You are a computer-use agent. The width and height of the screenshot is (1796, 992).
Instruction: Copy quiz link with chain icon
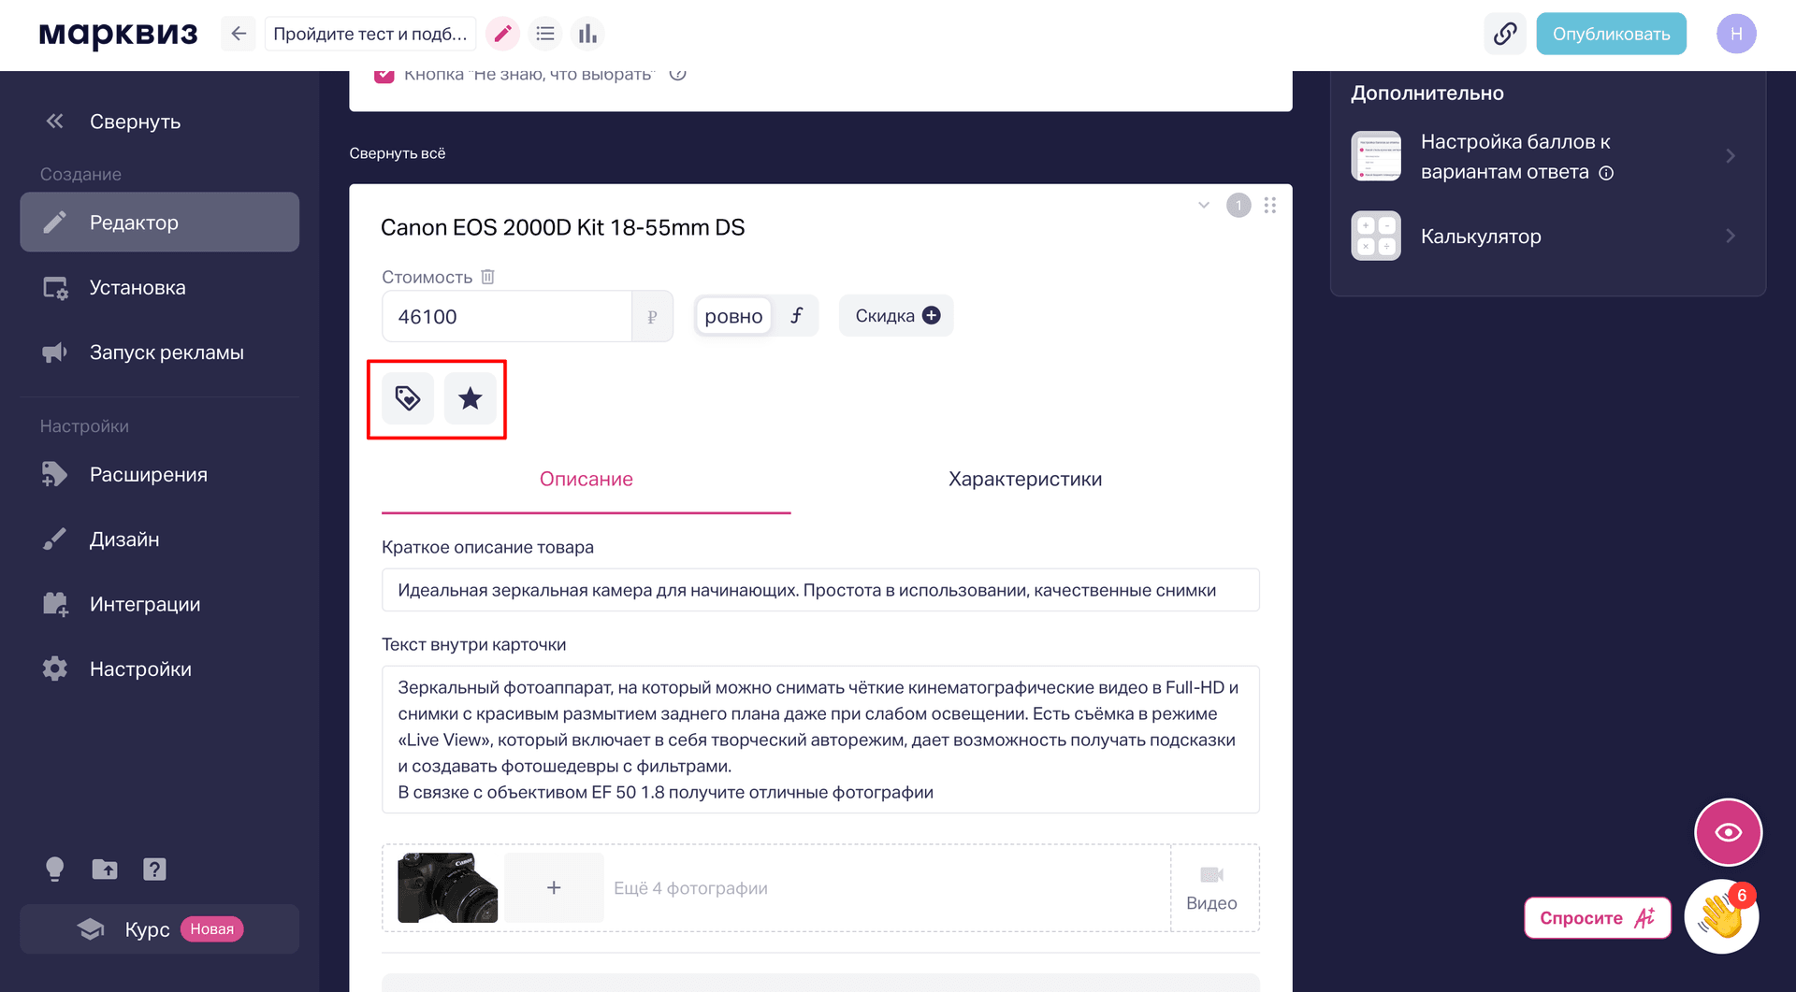(x=1505, y=35)
